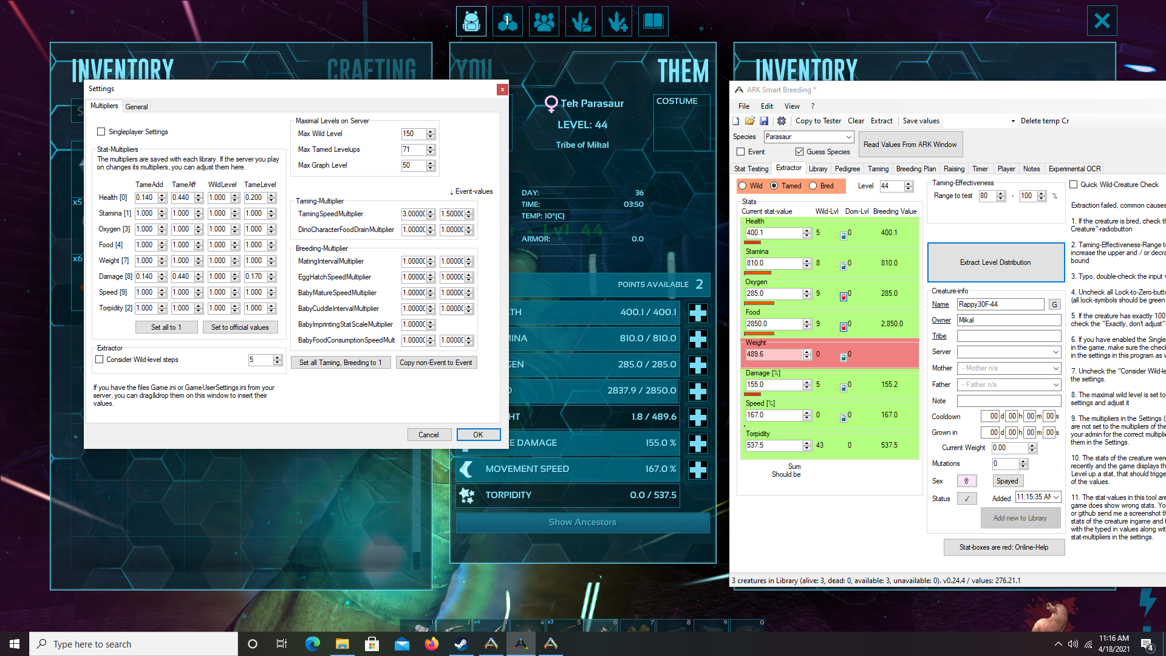The width and height of the screenshot is (1166, 656).
Task: Click the New library blank page icon
Action: tap(736, 121)
